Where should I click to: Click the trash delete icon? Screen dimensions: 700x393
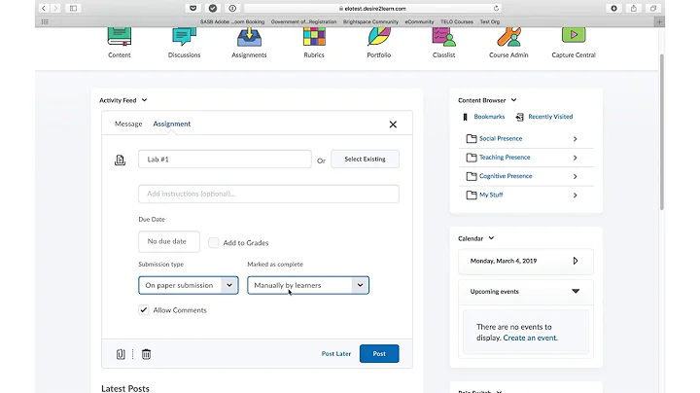click(x=146, y=354)
